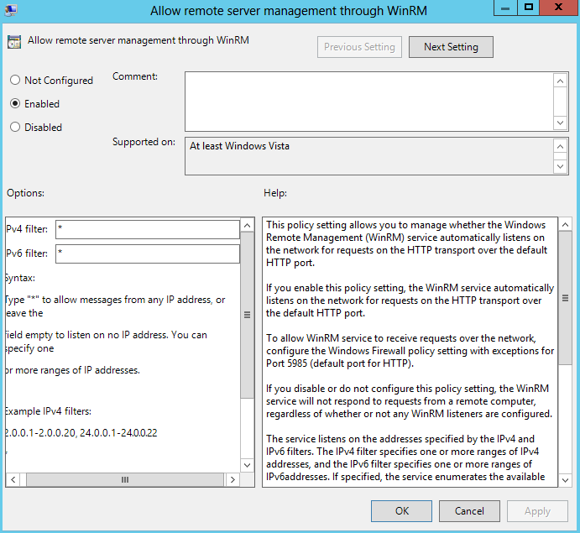Viewport: 580px width, 533px height.
Task: Click the window icon in title bar
Action: coord(11,10)
